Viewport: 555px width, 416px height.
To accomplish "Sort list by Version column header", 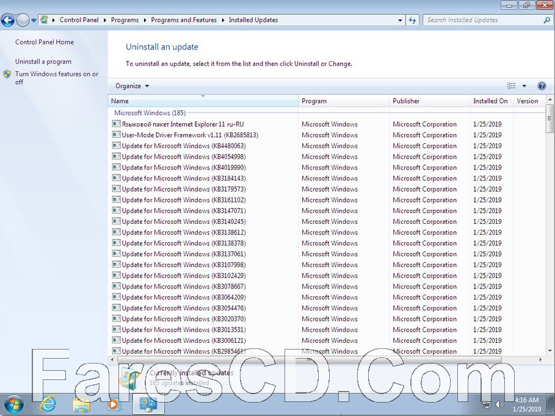I will tap(529, 101).
